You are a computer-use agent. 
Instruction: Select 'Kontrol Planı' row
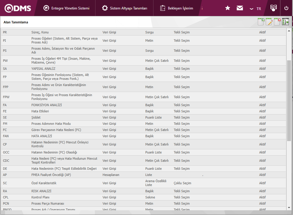coord(143,197)
